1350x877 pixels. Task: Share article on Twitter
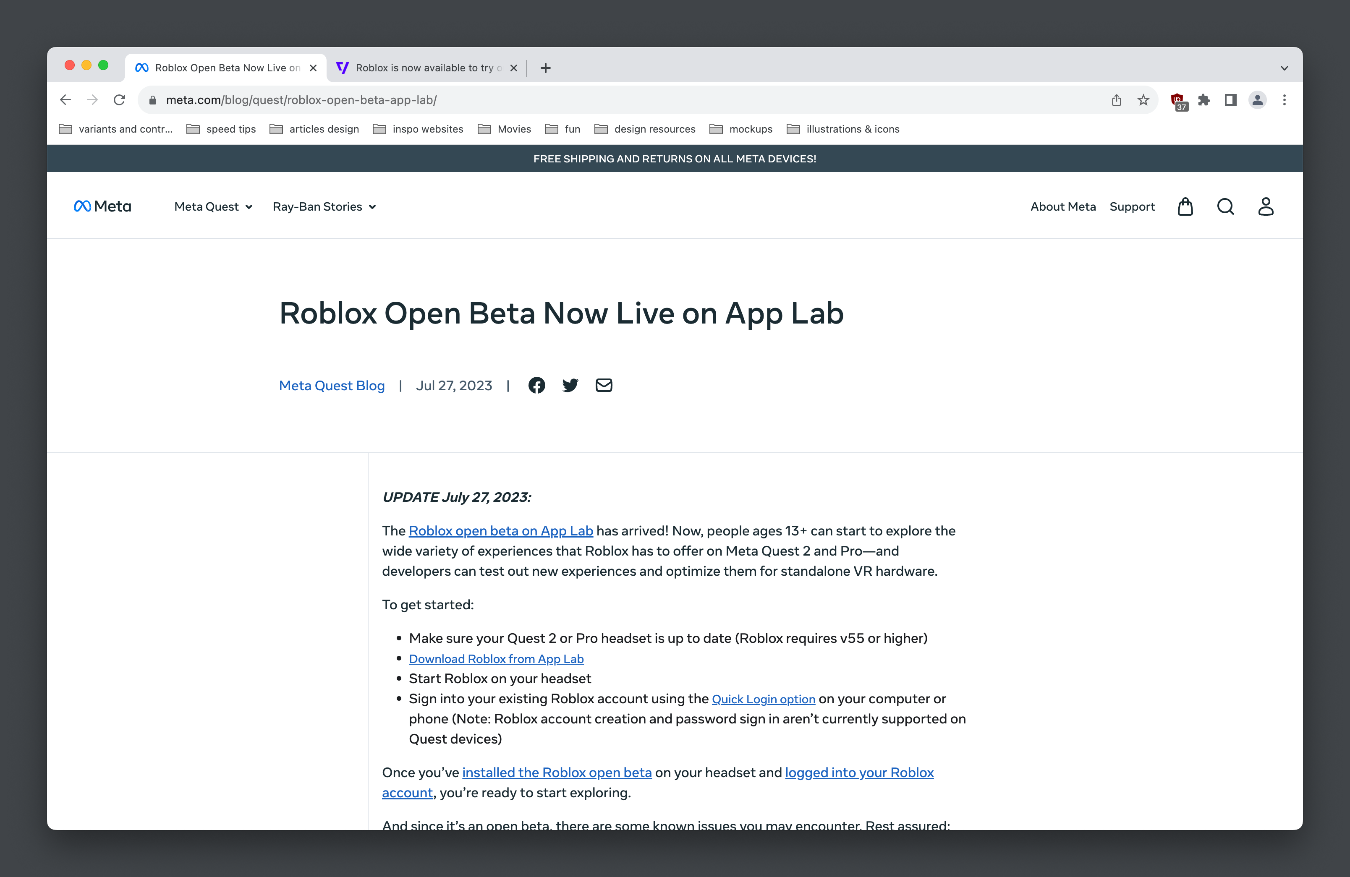tap(570, 386)
